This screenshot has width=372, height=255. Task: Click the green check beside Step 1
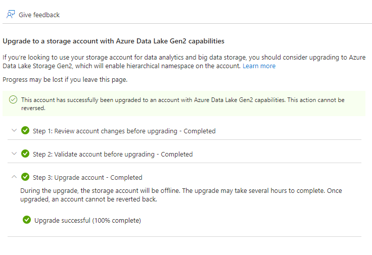tap(25, 131)
